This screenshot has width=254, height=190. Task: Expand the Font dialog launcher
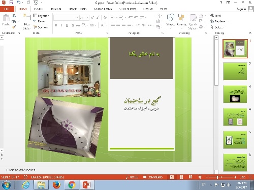click(x=107, y=33)
